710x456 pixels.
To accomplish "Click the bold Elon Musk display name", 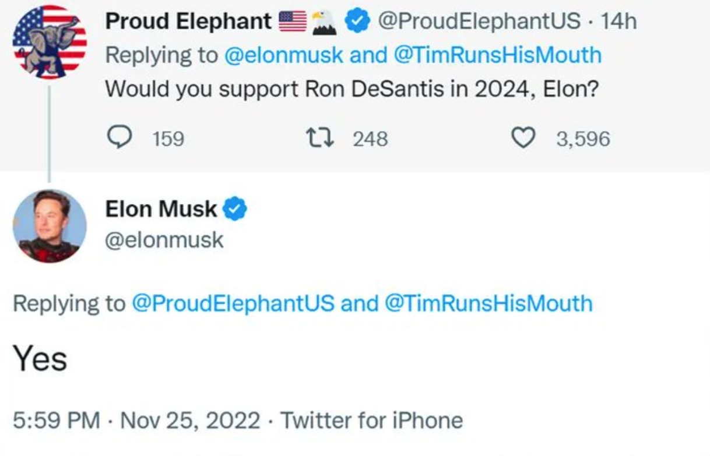I will click(161, 209).
